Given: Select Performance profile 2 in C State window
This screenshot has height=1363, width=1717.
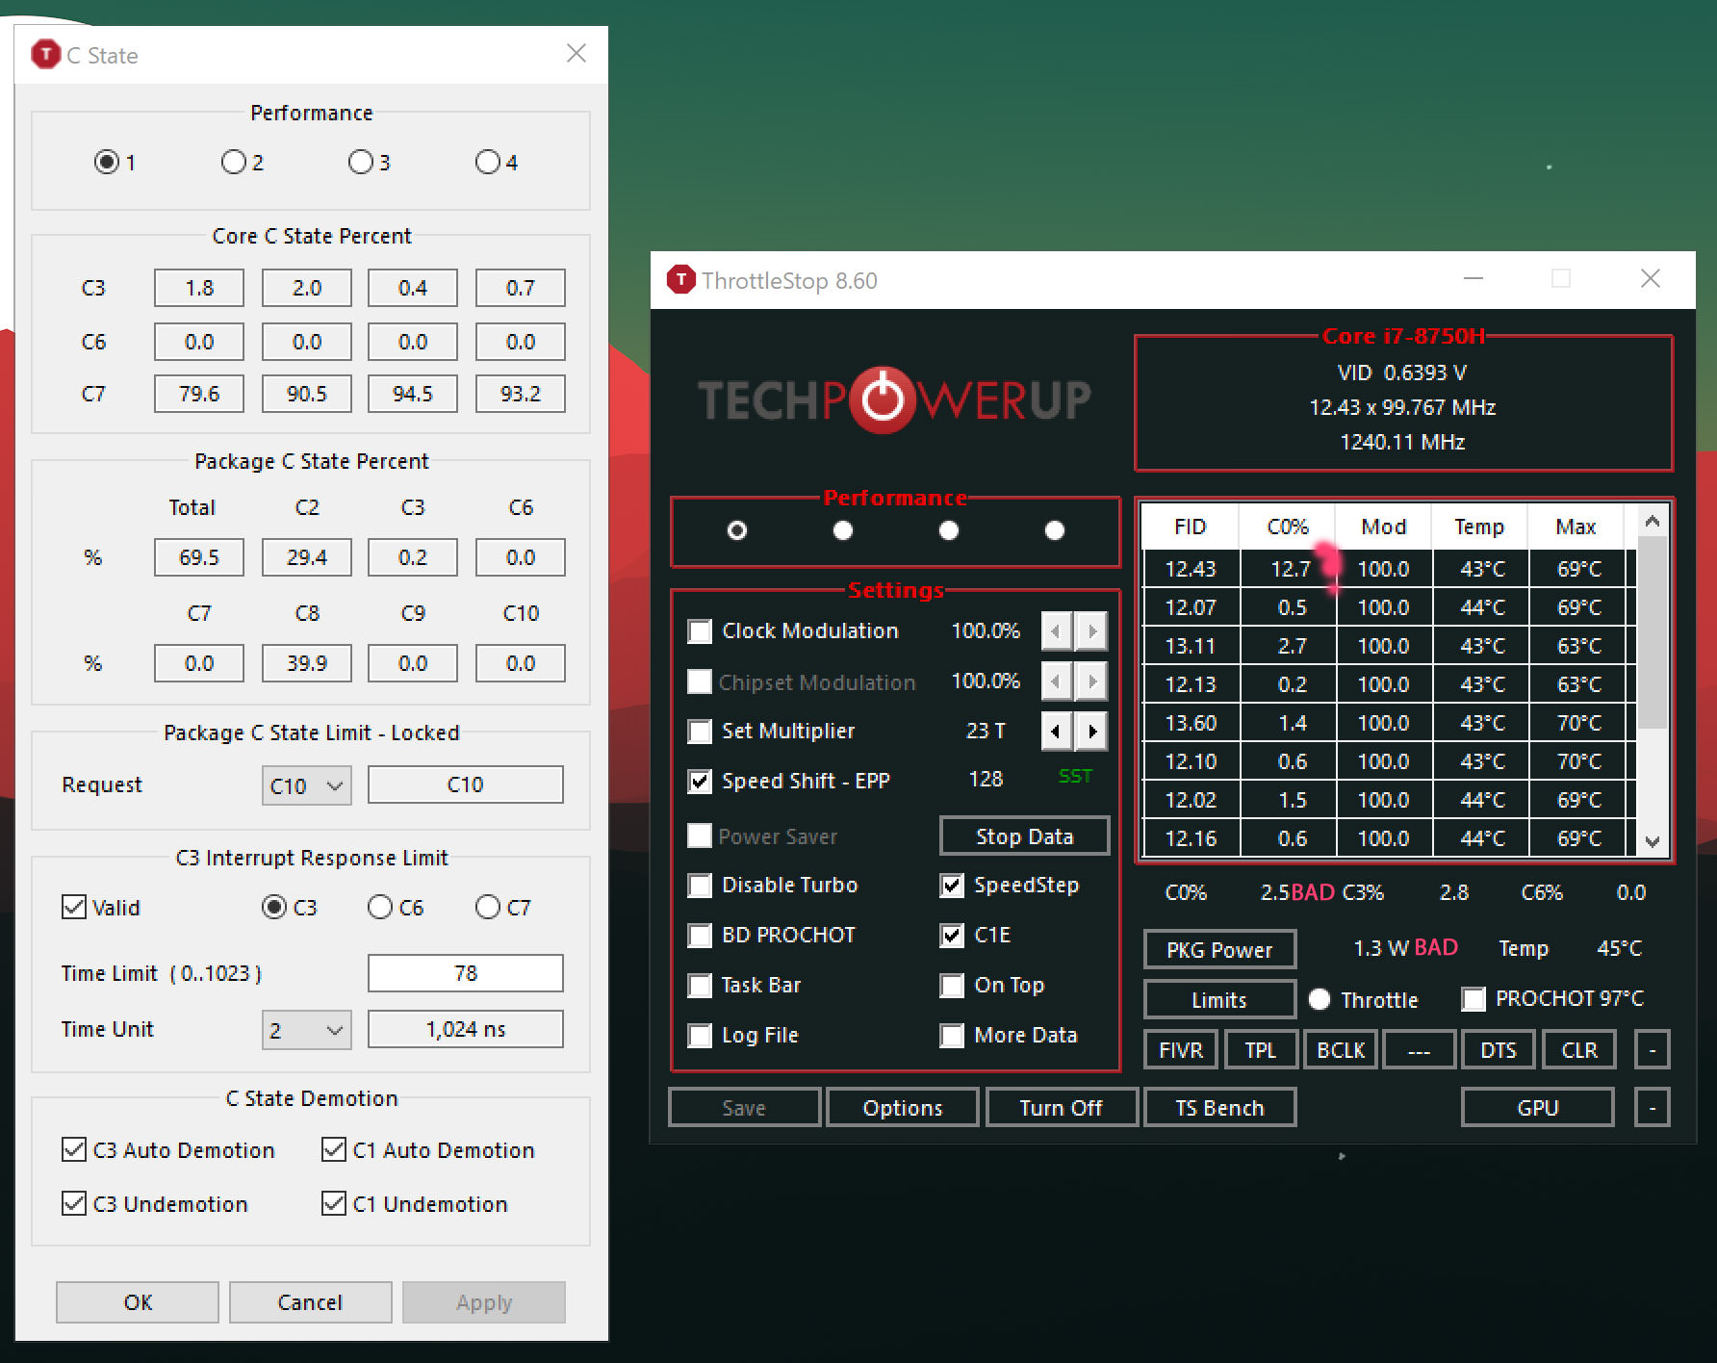Looking at the screenshot, I should (x=234, y=162).
